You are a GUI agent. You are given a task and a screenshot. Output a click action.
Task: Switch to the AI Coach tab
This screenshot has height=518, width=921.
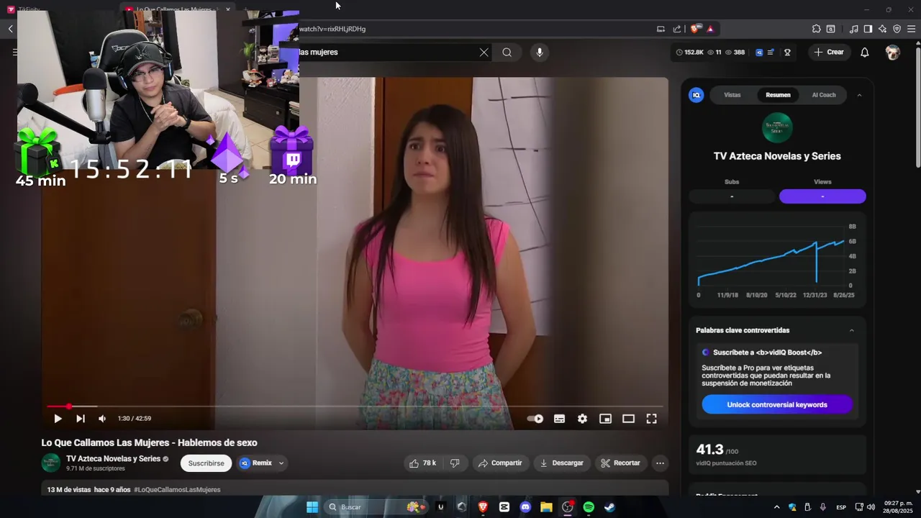(824, 95)
